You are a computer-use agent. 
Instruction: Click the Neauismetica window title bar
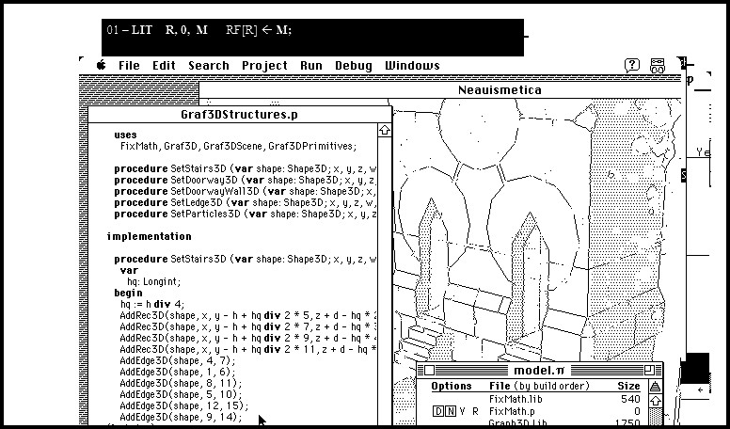pyautogui.click(x=499, y=90)
